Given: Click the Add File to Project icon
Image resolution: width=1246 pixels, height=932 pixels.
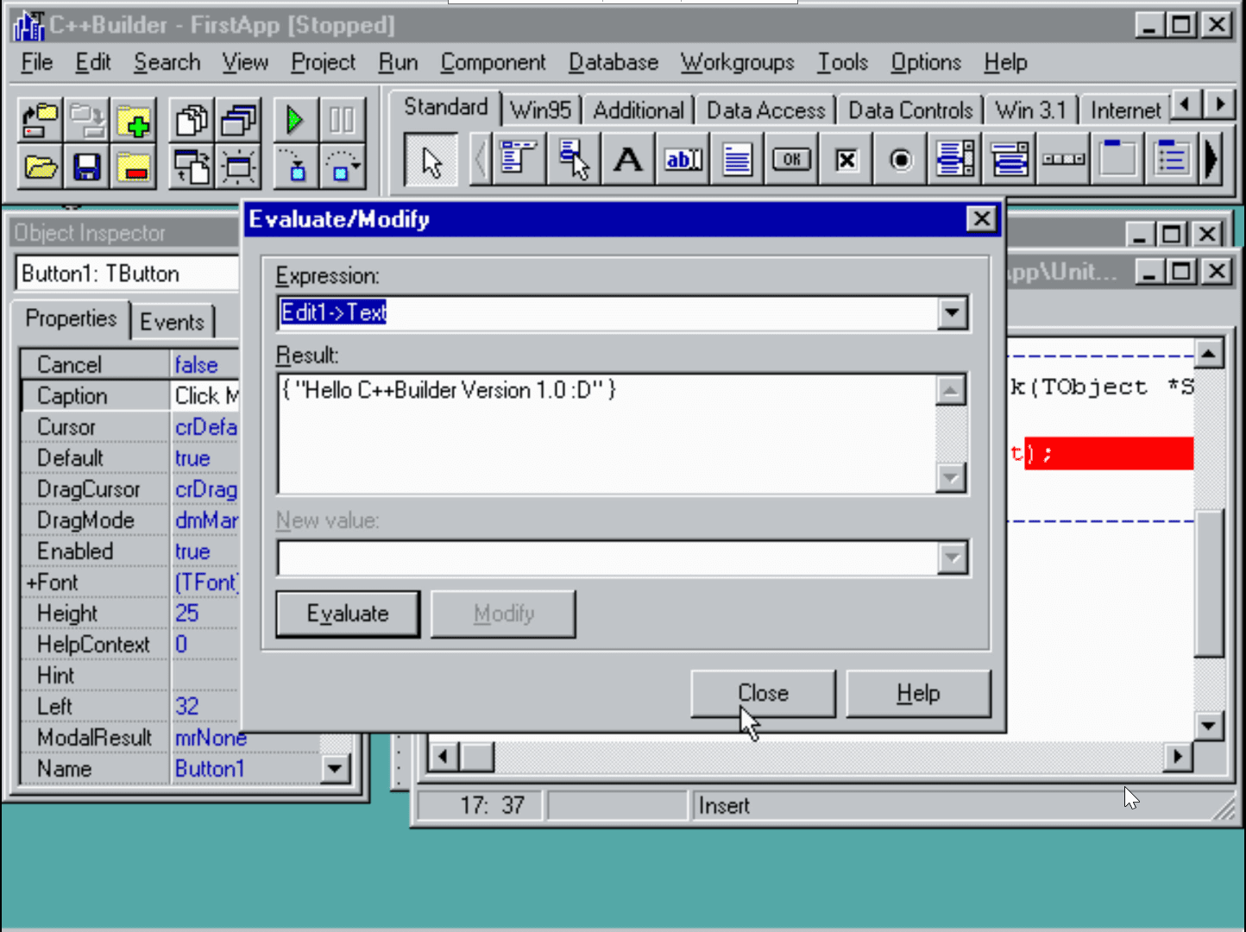Looking at the screenshot, I should (134, 121).
